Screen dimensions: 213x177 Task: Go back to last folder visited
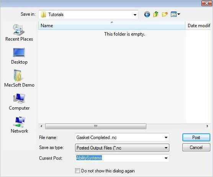coord(147,14)
